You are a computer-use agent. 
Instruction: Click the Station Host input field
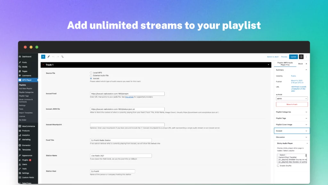pos(112,171)
